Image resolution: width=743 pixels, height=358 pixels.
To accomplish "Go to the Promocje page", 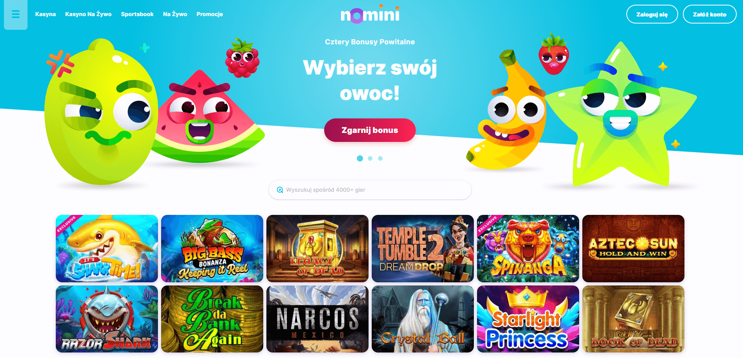I will click(x=210, y=14).
